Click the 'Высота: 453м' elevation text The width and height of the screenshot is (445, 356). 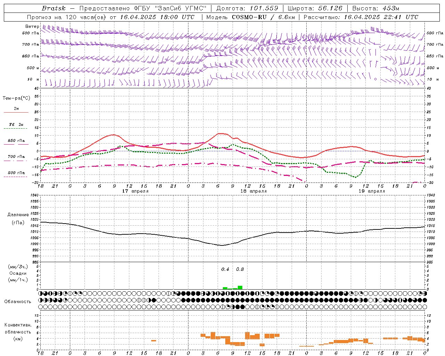tap(375, 8)
